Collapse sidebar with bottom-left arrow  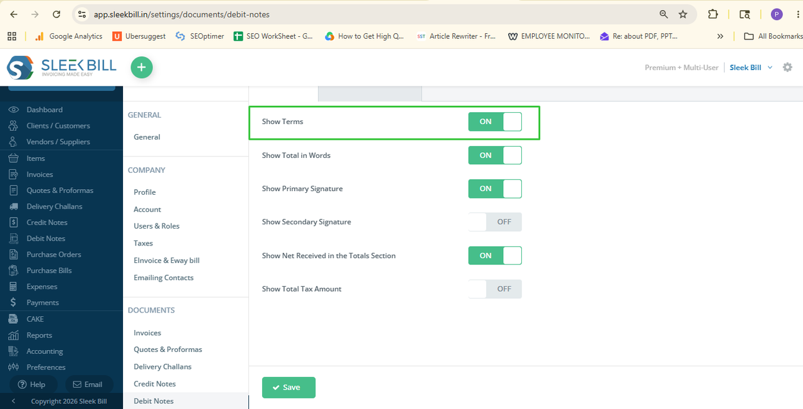(x=13, y=401)
